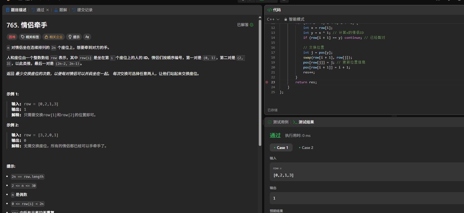
Task: Click the 测试结果 terminal icon
Action: [x=295, y=122]
